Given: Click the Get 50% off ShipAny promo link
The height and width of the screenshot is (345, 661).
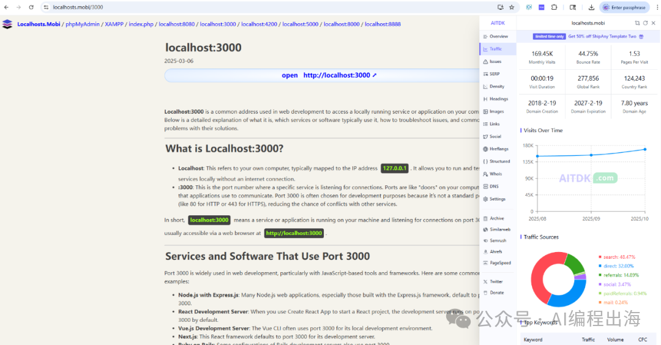Looking at the screenshot, I should 602,37.
